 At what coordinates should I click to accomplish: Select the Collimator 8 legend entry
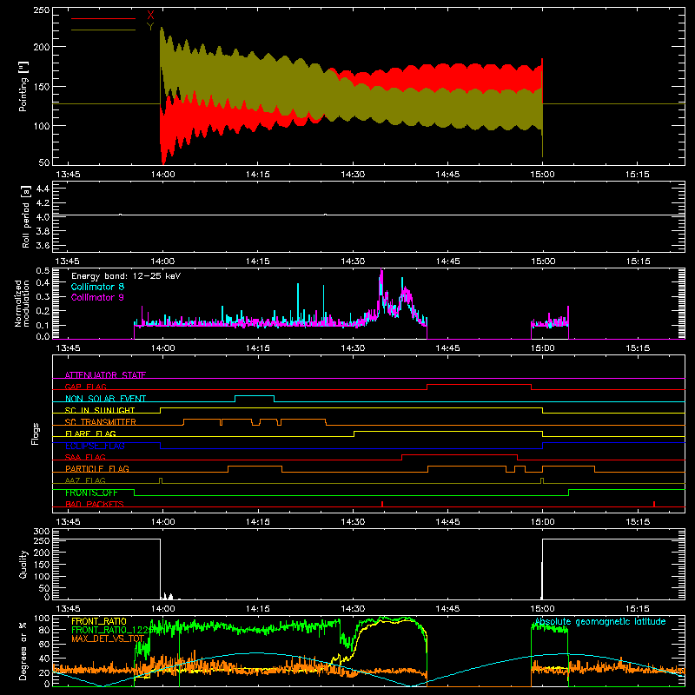coord(97,287)
